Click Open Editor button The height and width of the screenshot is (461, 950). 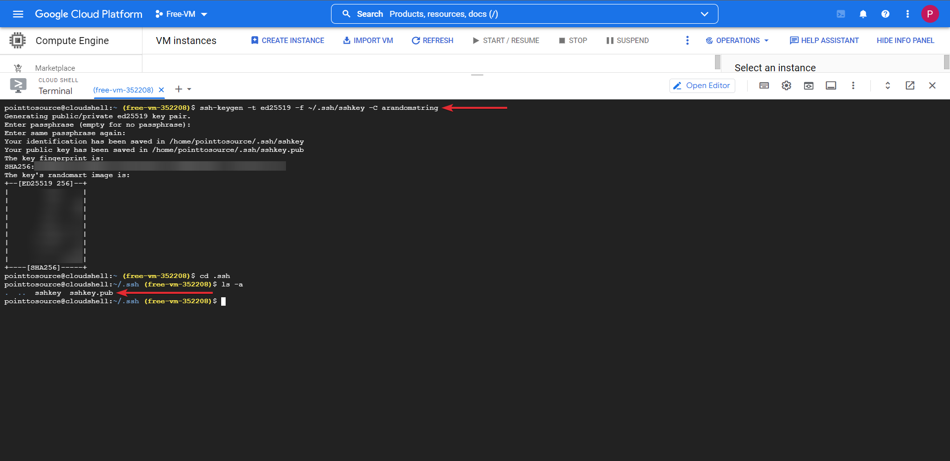pyautogui.click(x=702, y=86)
